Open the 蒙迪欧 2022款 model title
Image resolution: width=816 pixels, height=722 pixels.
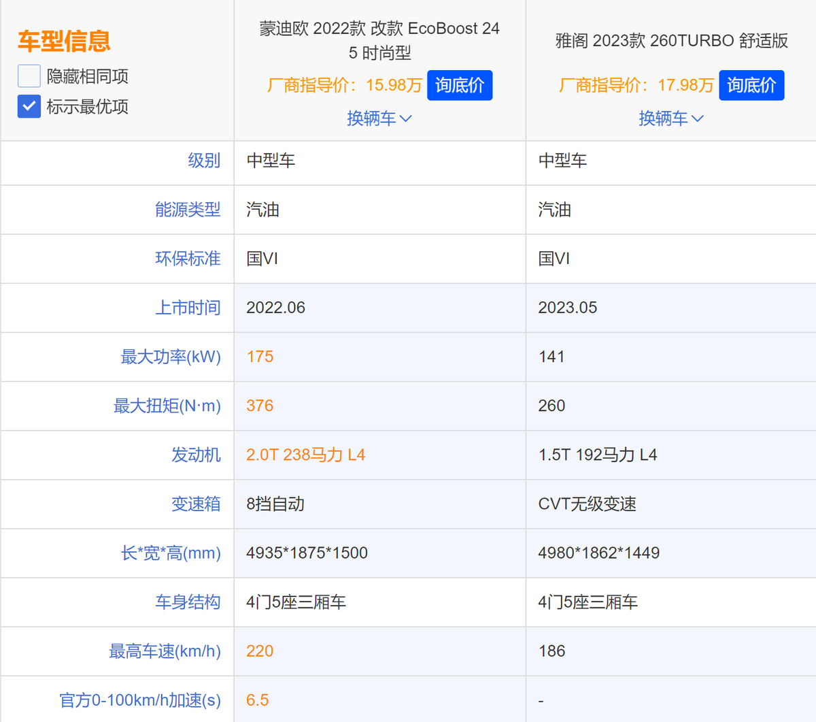tap(379, 40)
